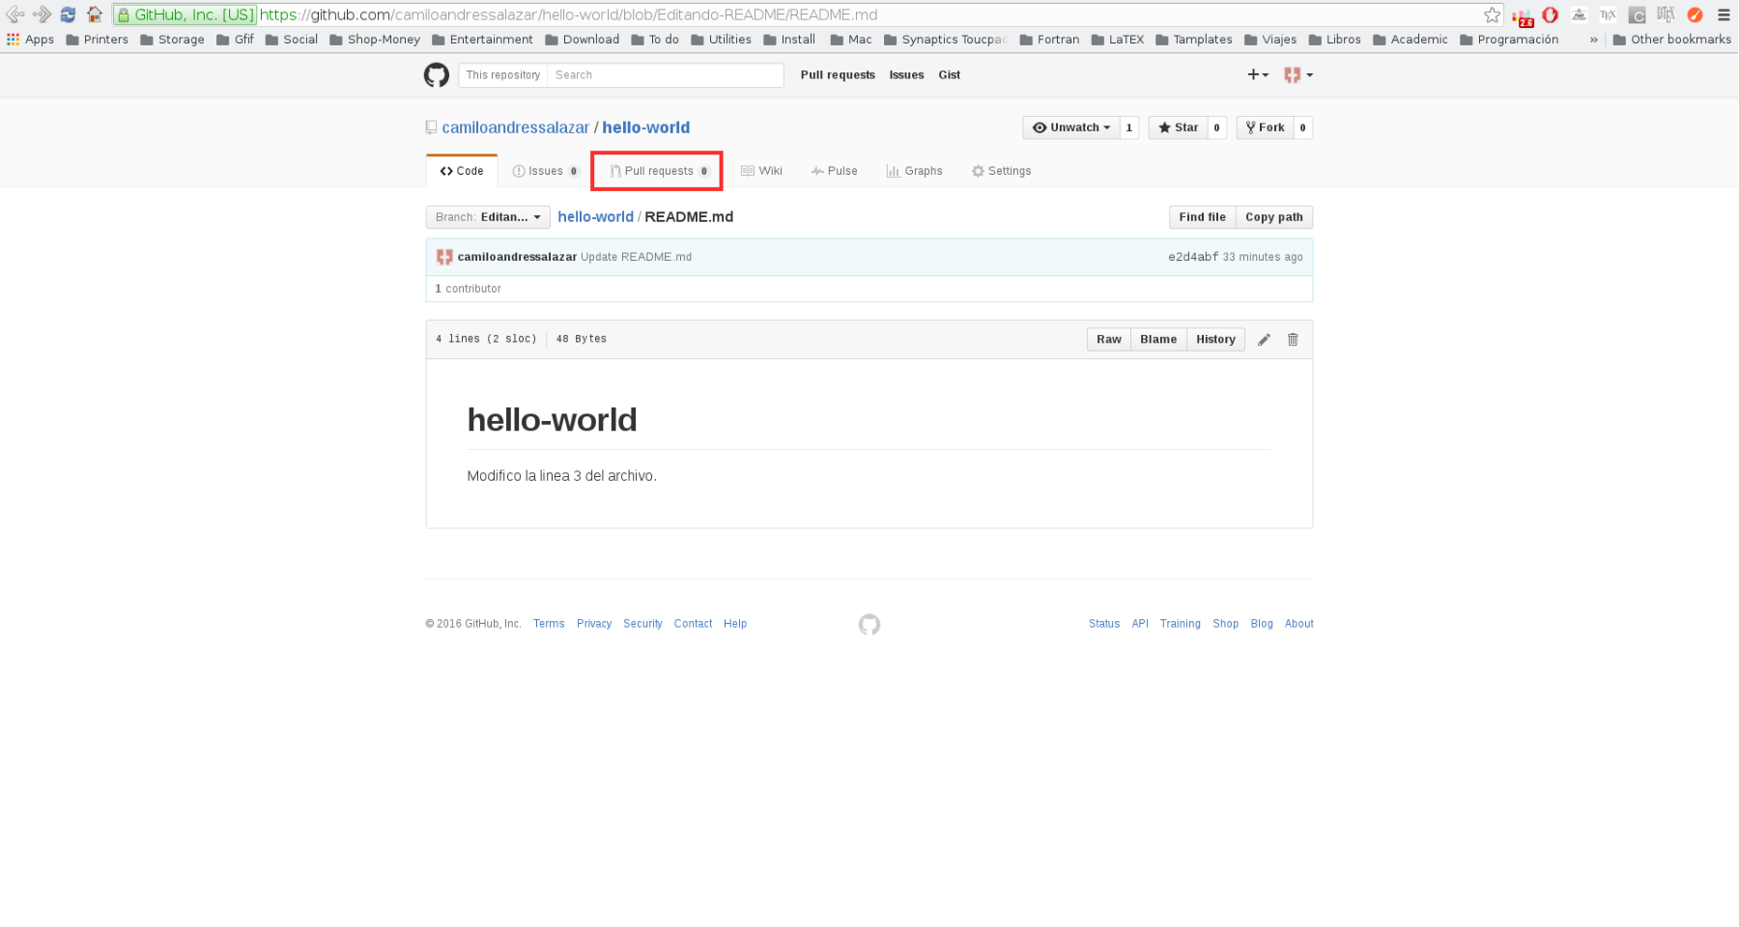The image size is (1739, 927).
Task: Click the TeX extension icon
Action: [x=1608, y=14]
